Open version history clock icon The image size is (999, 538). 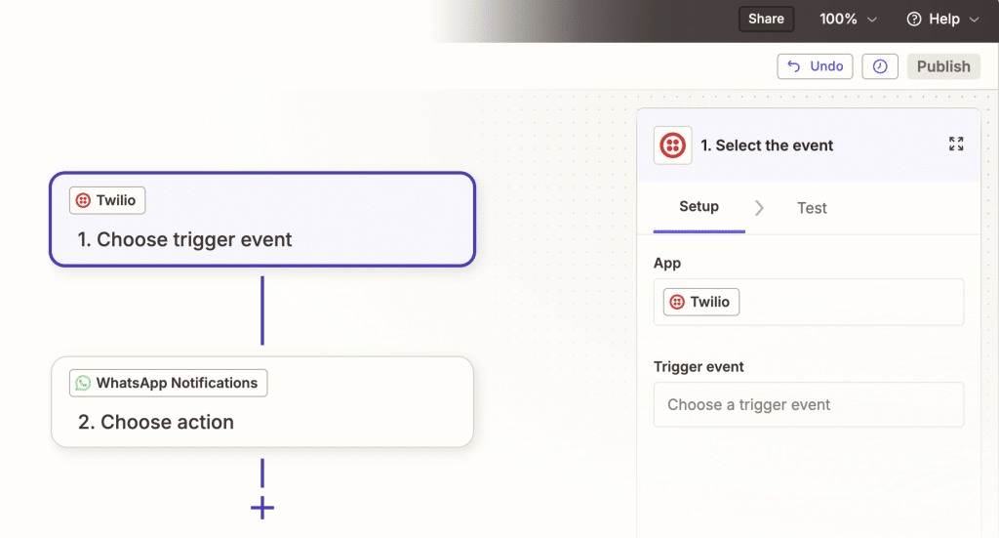[x=880, y=66]
